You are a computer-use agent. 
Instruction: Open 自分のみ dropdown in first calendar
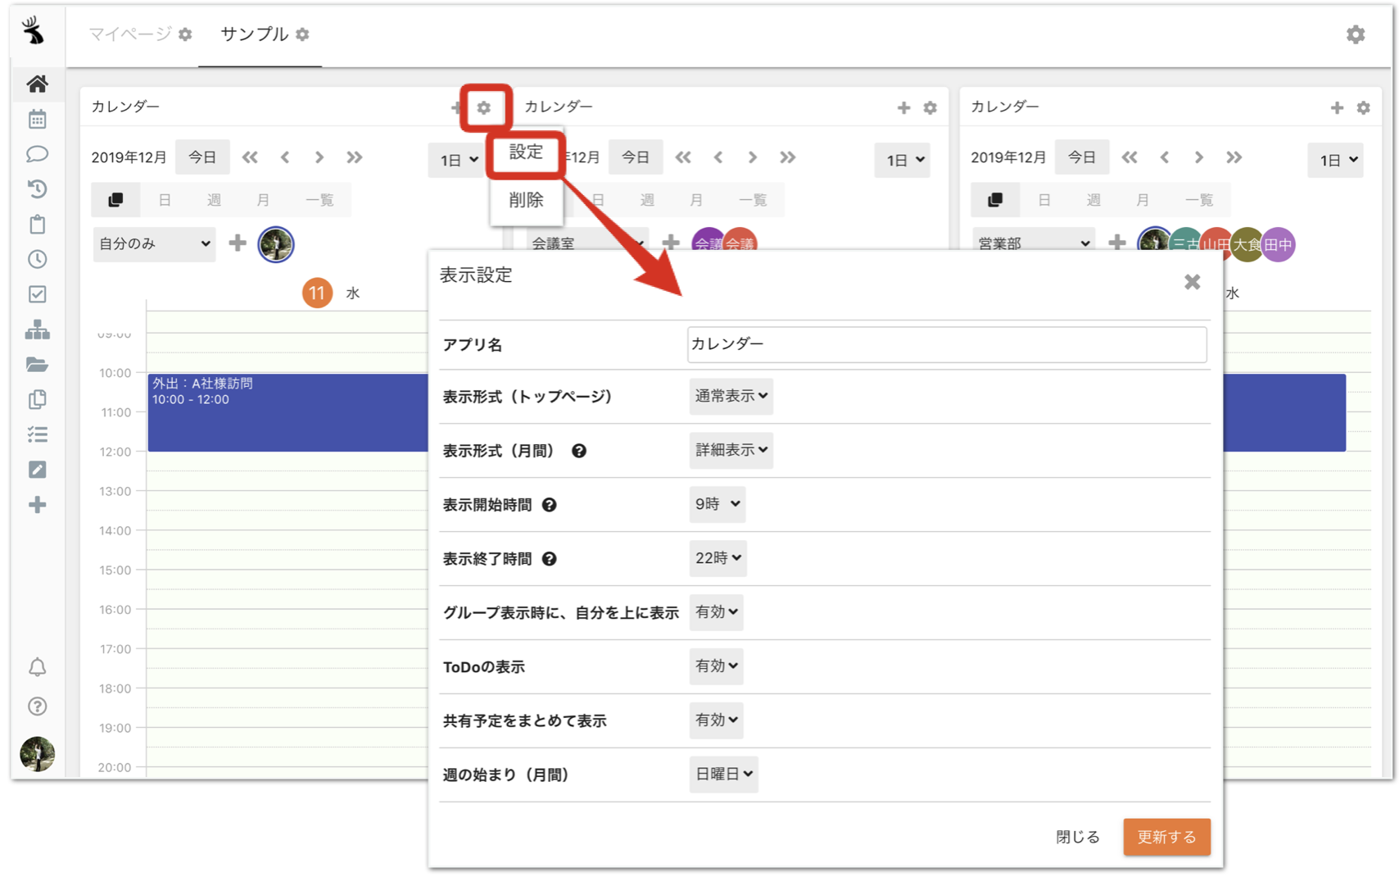coord(154,244)
